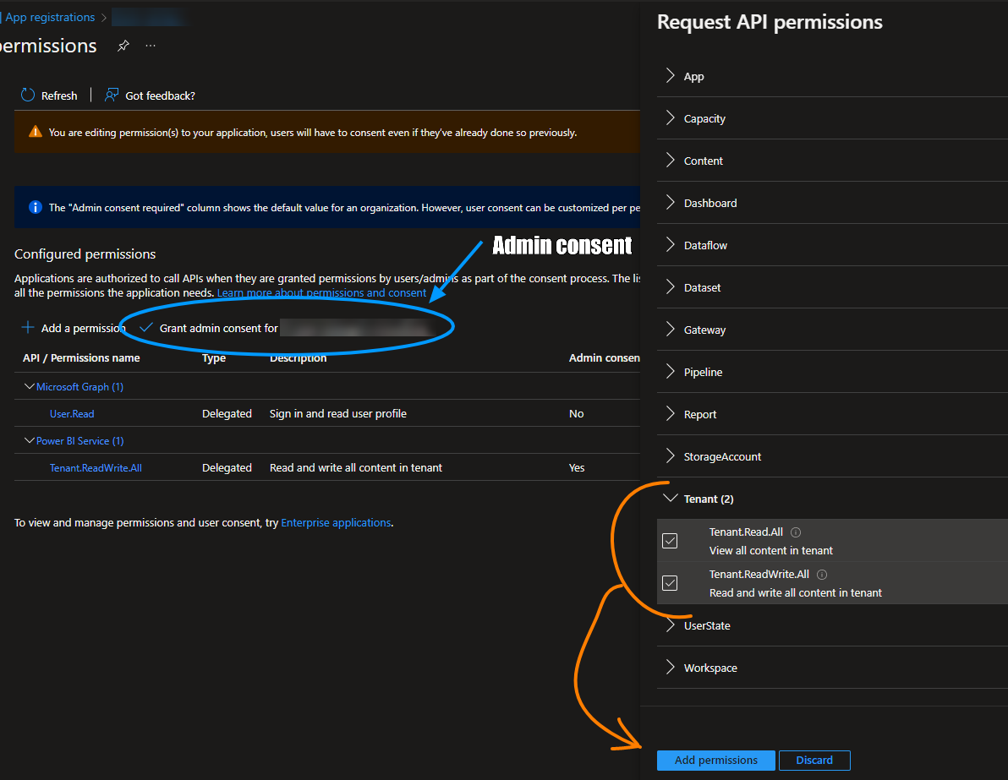This screenshot has width=1008, height=780.
Task: Click the Got feedback icon
Action: click(x=112, y=95)
